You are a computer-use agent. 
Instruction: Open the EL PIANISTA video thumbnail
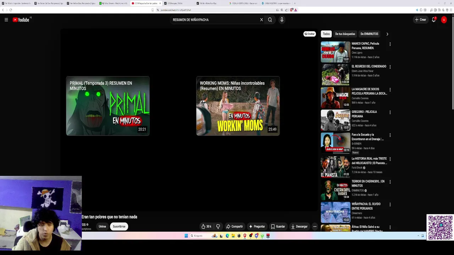coord(336,167)
